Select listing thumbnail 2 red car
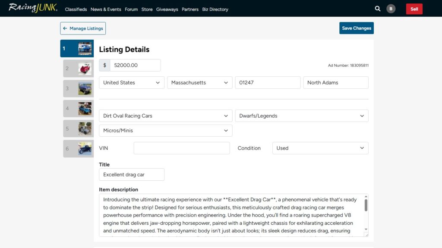The width and height of the screenshot is (442, 248). pyautogui.click(x=79, y=69)
